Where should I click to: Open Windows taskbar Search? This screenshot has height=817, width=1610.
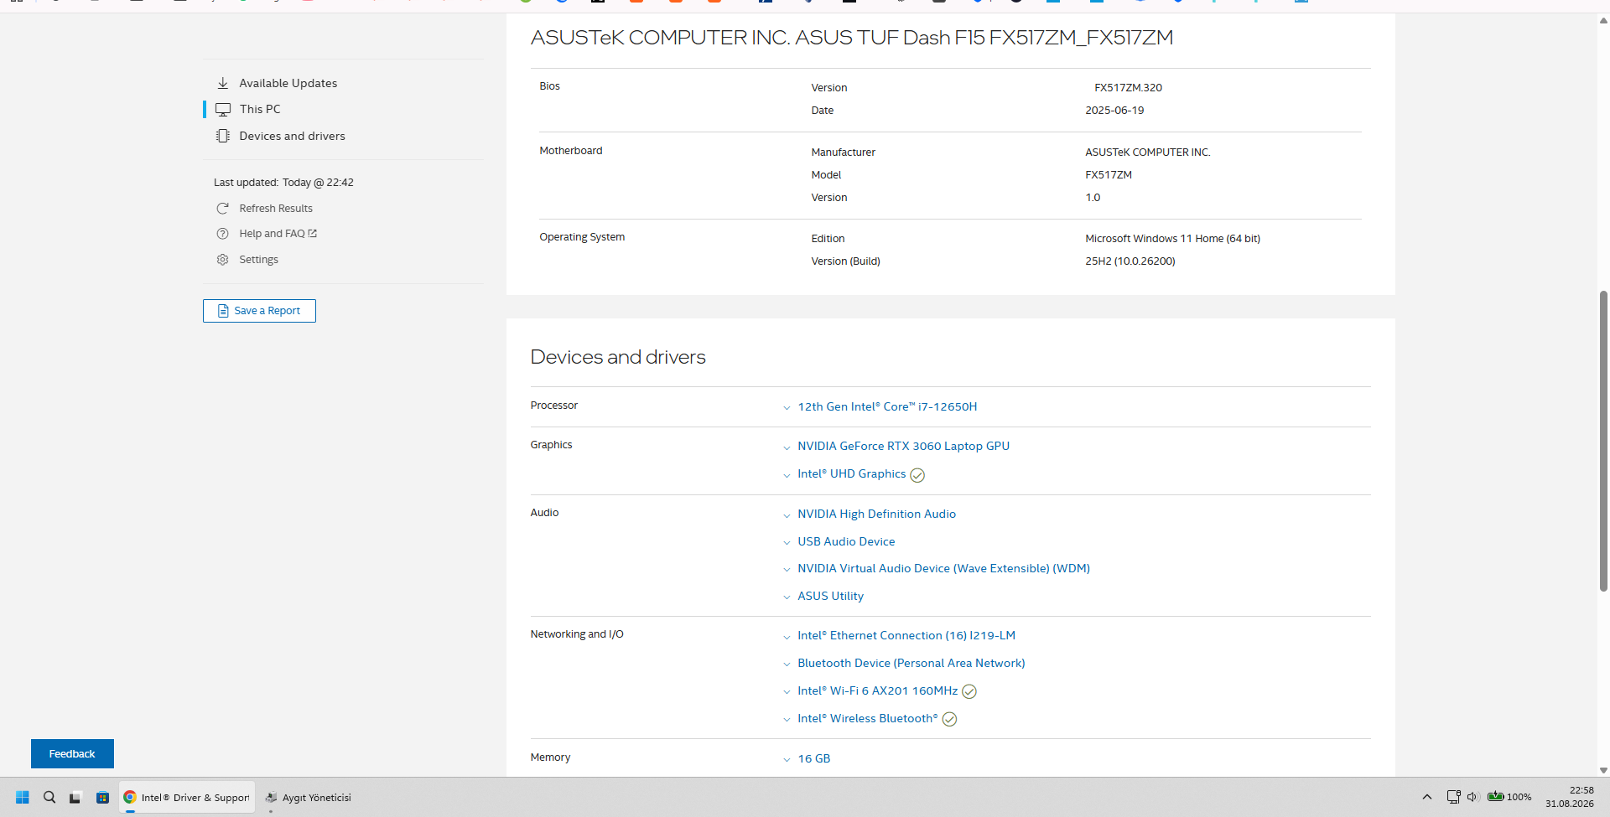pyautogui.click(x=49, y=798)
